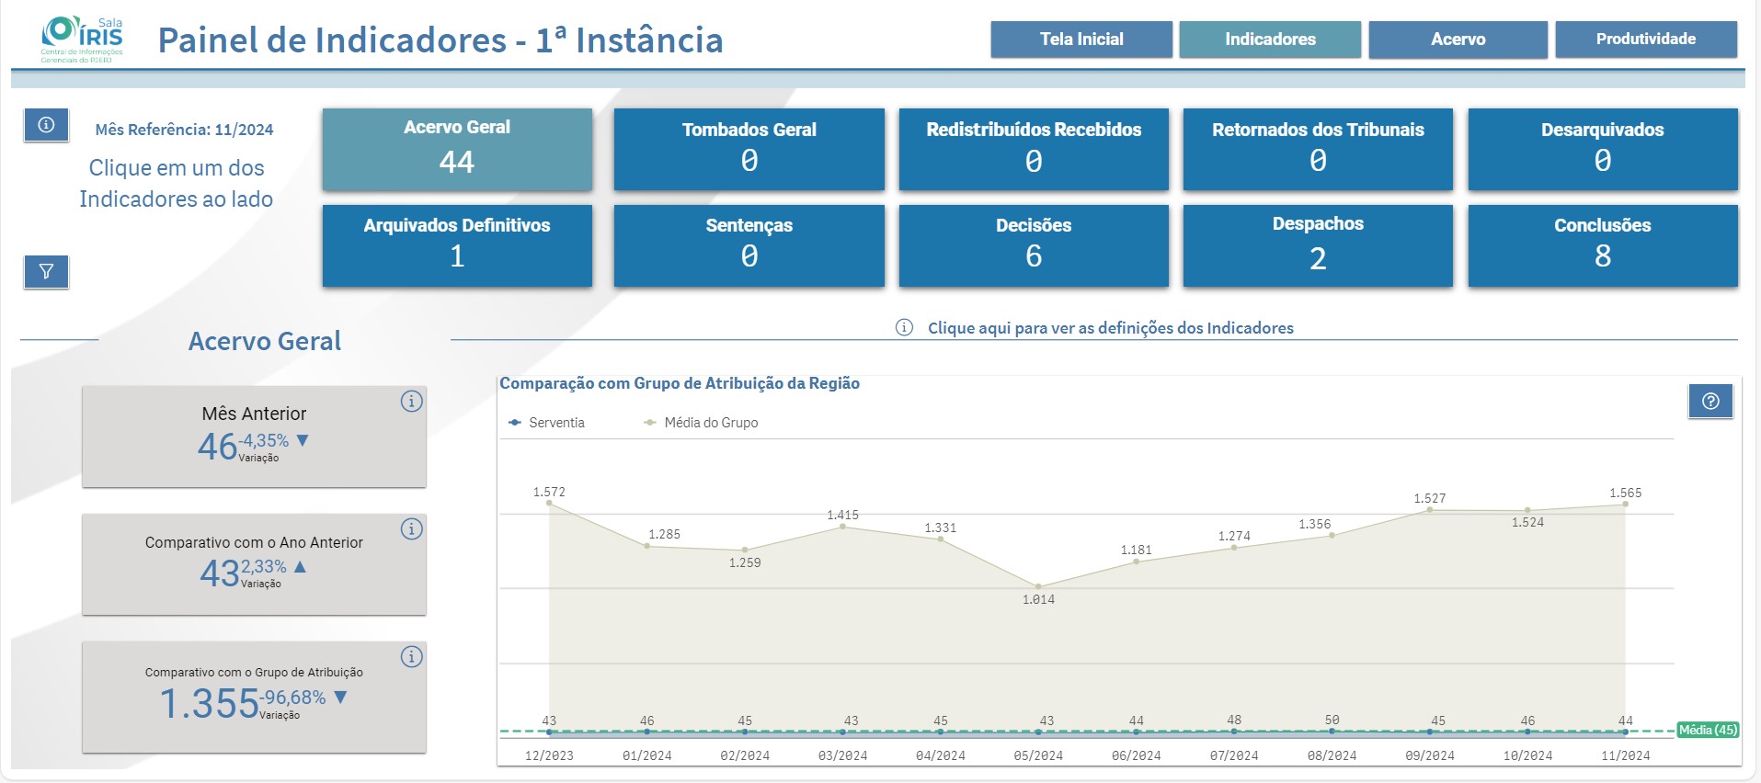Click the info icon next to indicator definitions link

[x=904, y=328]
